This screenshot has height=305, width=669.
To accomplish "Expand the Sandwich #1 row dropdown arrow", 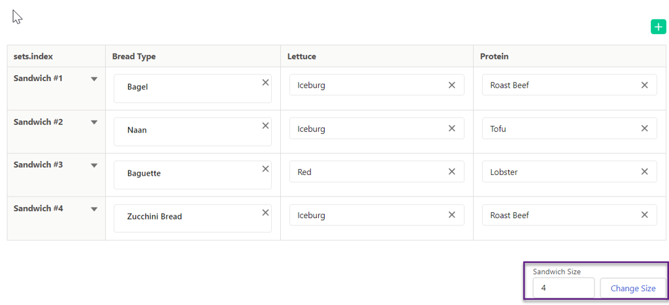I will coord(94,79).
